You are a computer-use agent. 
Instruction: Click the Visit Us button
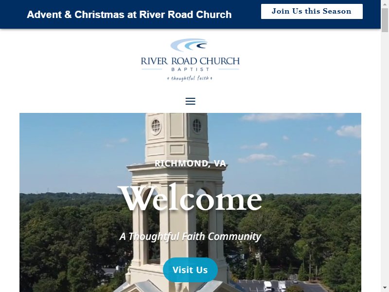click(x=190, y=270)
